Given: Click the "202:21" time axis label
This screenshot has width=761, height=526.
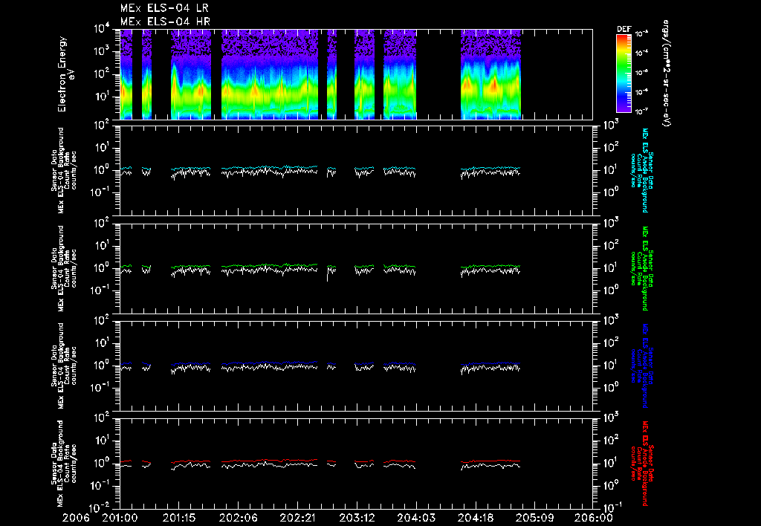Looking at the screenshot, I should [x=297, y=518].
